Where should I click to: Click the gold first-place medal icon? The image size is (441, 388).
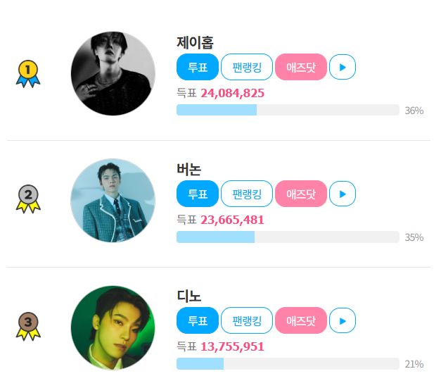click(28, 73)
